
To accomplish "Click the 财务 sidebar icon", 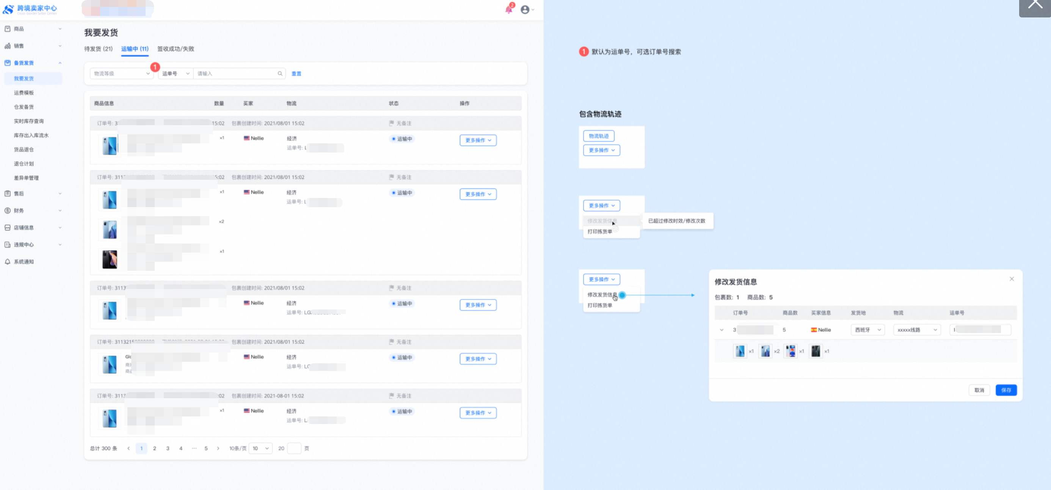I will pyautogui.click(x=7, y=210).
